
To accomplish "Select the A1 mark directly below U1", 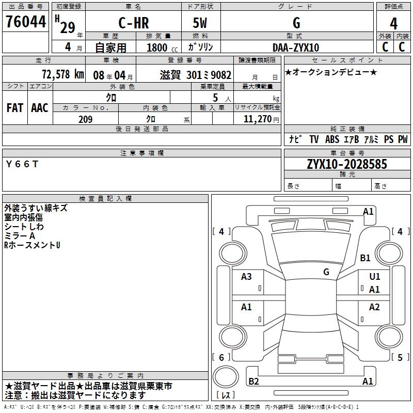I will pyautogui.click(x=374, y=290).
